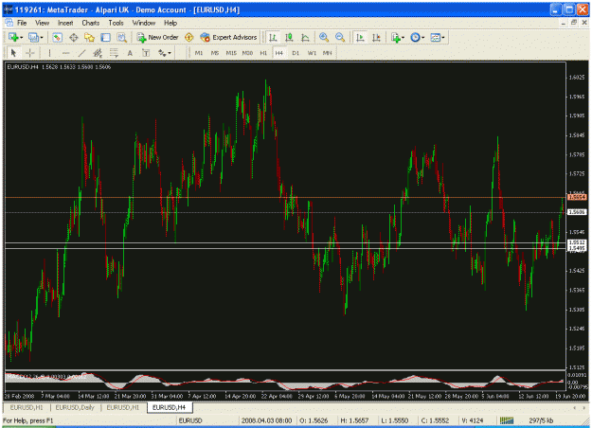This screenshot has height=428, width=592.
Task: Select the Fibonacci retracement tool
Action: (x=114, y=53)
